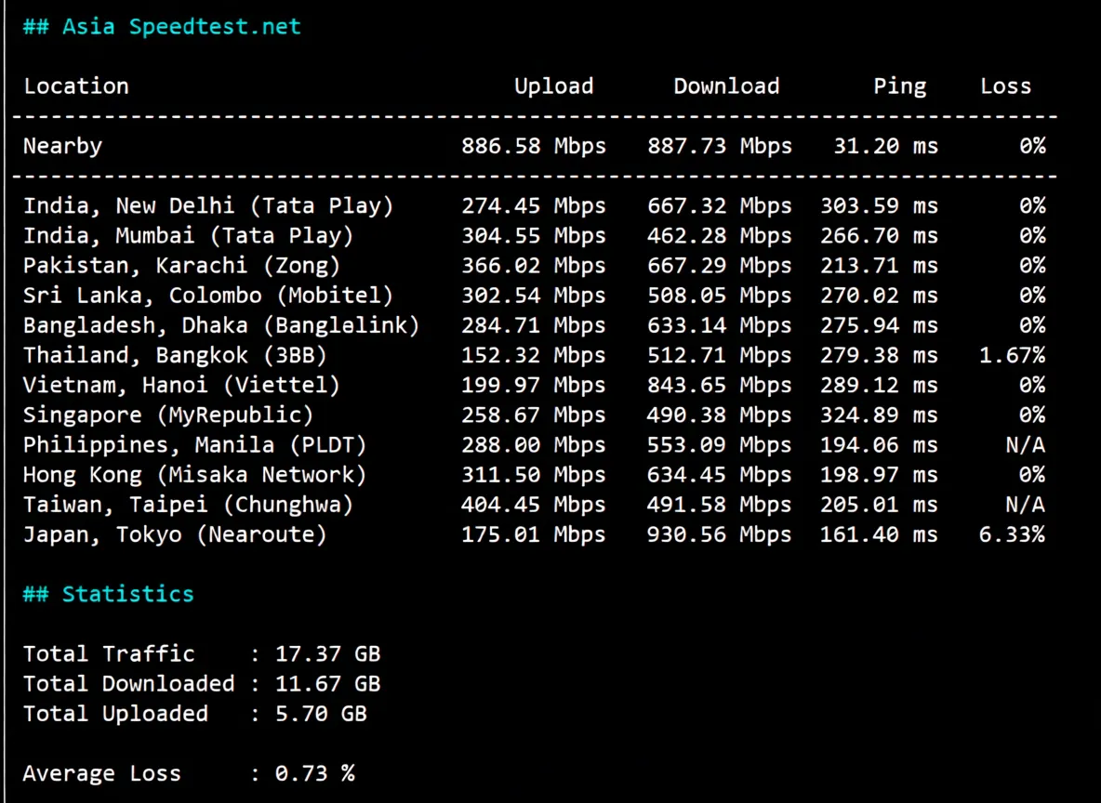The height and width of the screenshot is (803, 1101).
Task: Click the Ping column header
Action: coord(899,86)
